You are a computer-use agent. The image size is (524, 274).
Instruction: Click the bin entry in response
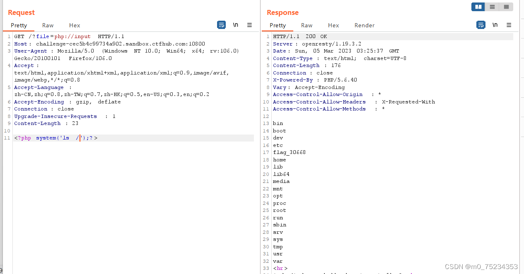click(x=278, y=123)
